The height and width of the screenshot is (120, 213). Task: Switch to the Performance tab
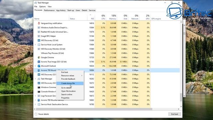(49, 10)
